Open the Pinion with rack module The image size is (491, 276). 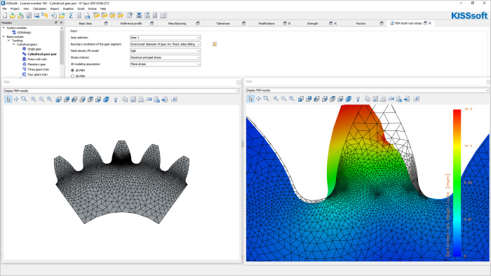click(x=37, y=59)
